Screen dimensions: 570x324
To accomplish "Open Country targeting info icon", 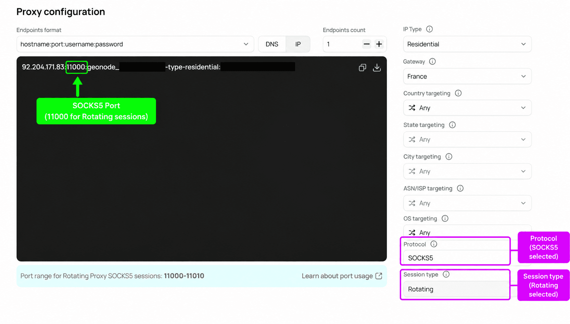I will click(458, 93).
